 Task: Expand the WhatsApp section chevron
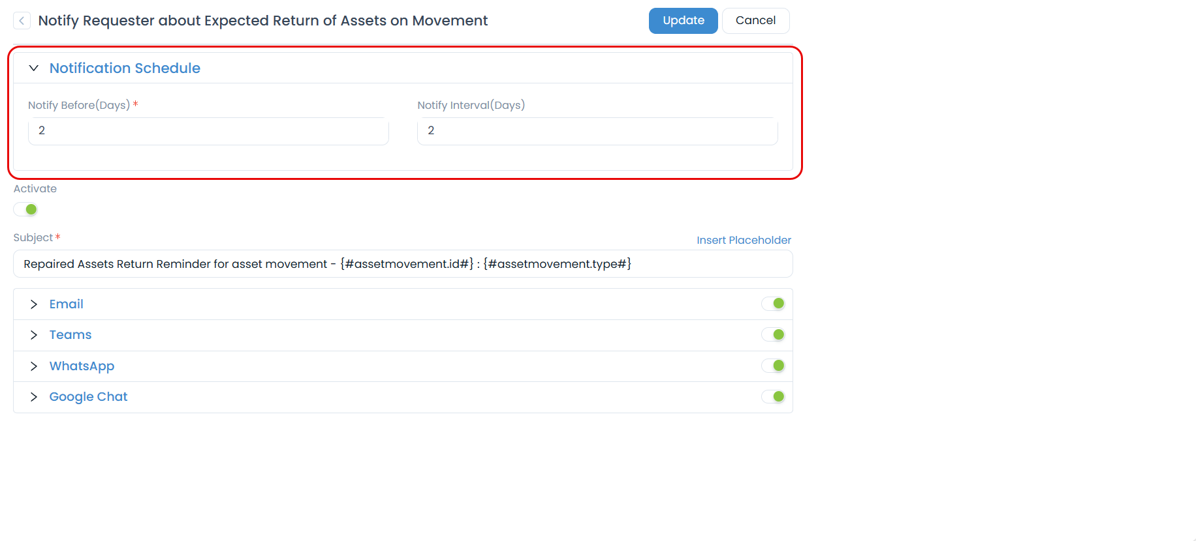pos(34,366)
